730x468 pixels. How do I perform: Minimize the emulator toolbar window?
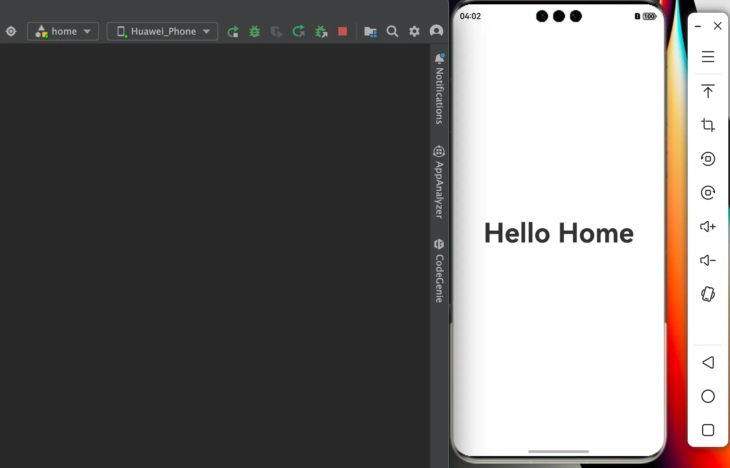698,26
